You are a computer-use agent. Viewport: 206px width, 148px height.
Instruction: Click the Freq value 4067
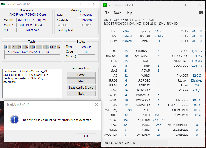[x=126, y=31]
